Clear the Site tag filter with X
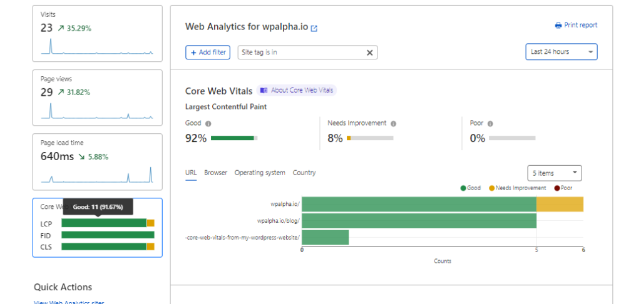641x304 pixels. (369, 53)
